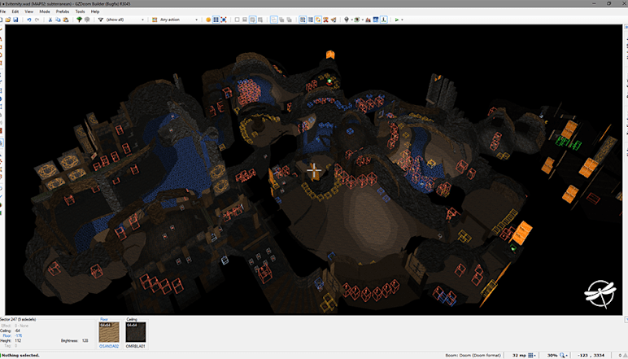Click the crossed tools icon in toolbar
This screenshot has height=359, width=628.
click(325, 20)
